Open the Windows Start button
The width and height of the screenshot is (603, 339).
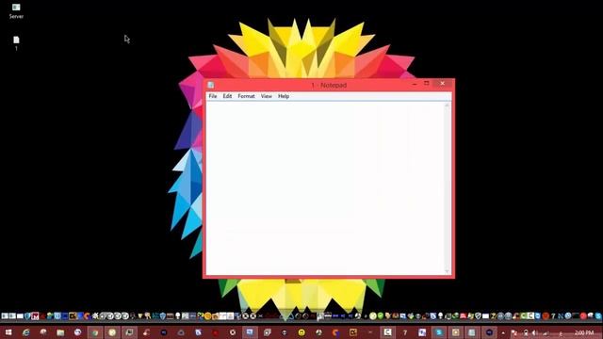pos(8,332)
